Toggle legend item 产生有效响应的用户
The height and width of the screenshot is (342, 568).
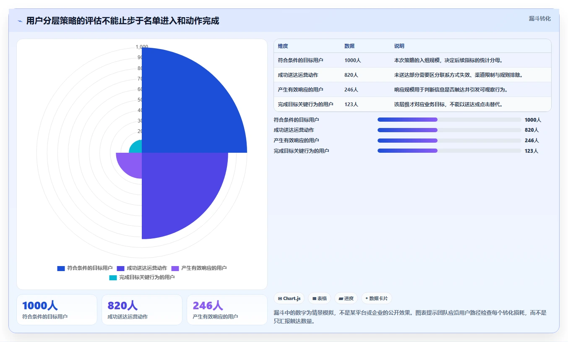click(x=199, y=268)
